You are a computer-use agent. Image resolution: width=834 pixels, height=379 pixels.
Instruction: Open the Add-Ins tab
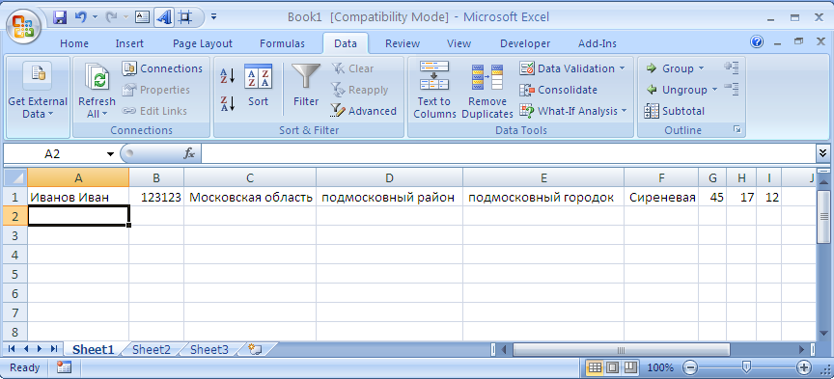coord(598,43)
